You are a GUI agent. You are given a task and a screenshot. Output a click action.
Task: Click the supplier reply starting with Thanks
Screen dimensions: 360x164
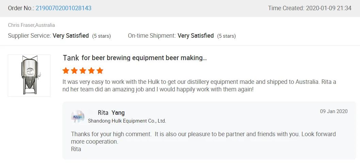point(203,138)
